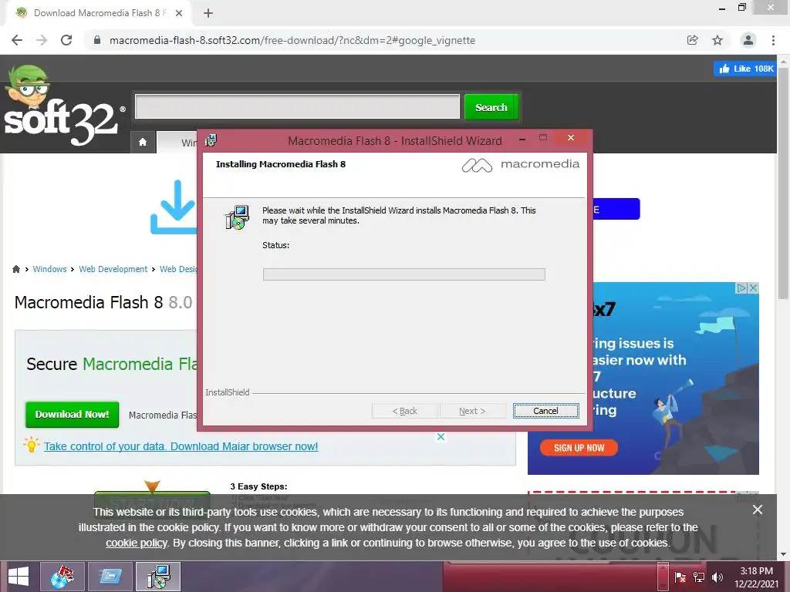Open the Web Development breadcrumb link

(113, 269)
